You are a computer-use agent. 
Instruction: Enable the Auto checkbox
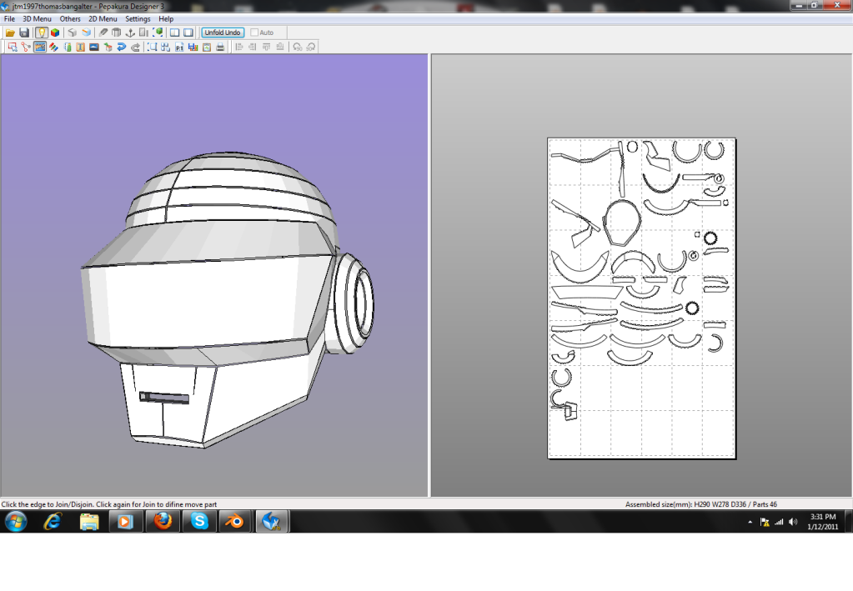254,33
